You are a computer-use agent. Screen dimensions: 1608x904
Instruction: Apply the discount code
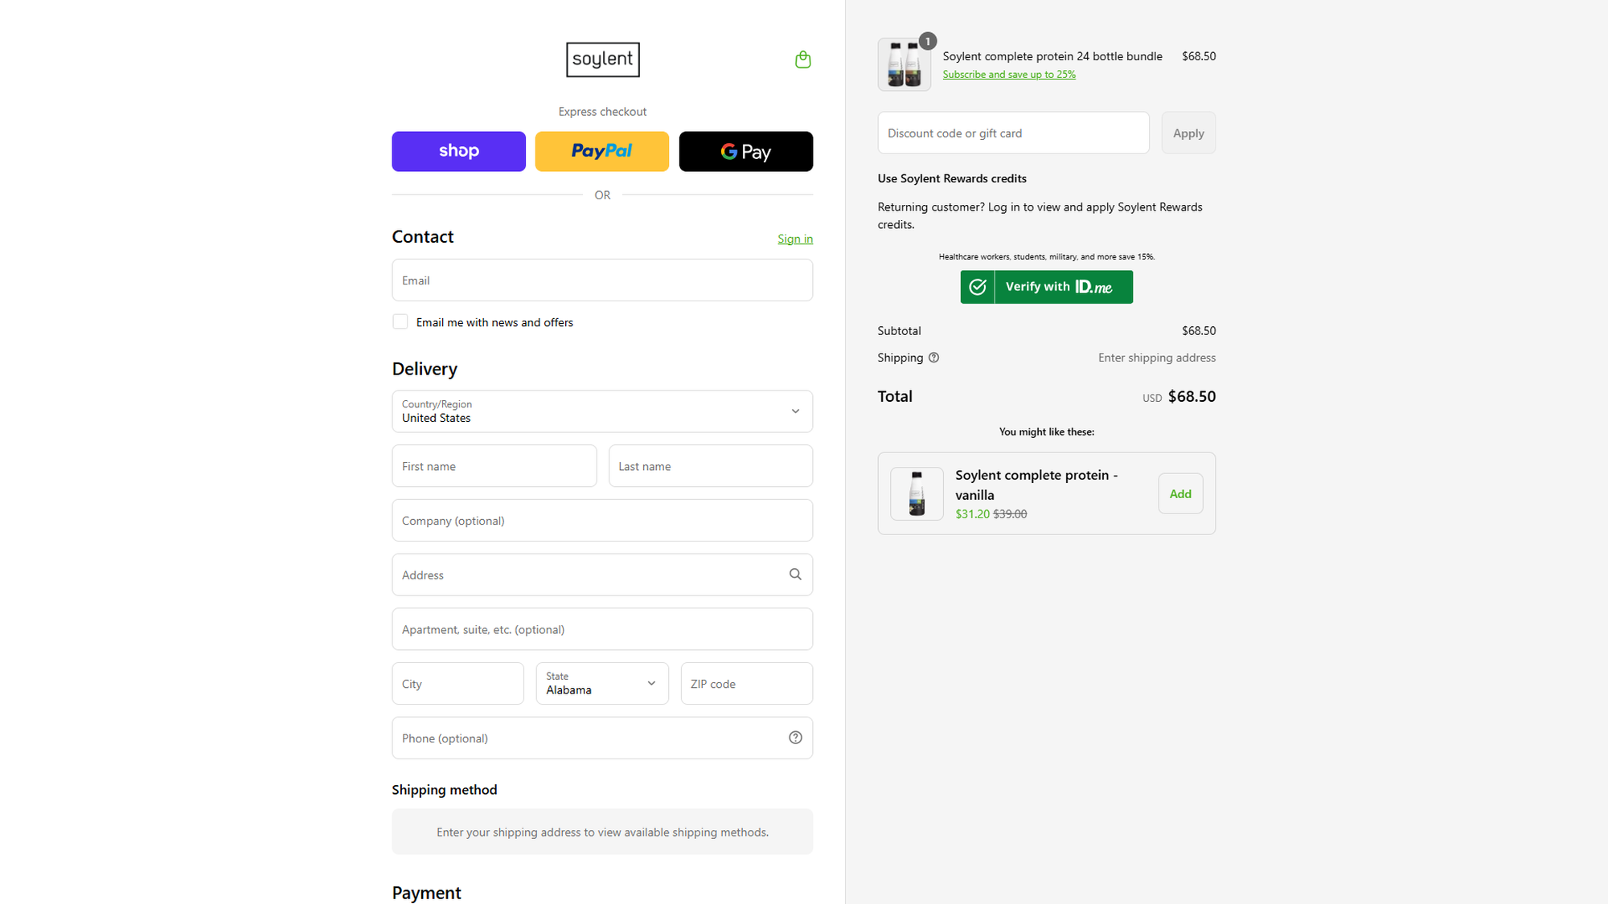[x=1188, y=133]
